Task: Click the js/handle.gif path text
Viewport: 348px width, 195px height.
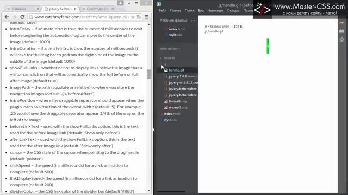Action: (x=214, y=31)
